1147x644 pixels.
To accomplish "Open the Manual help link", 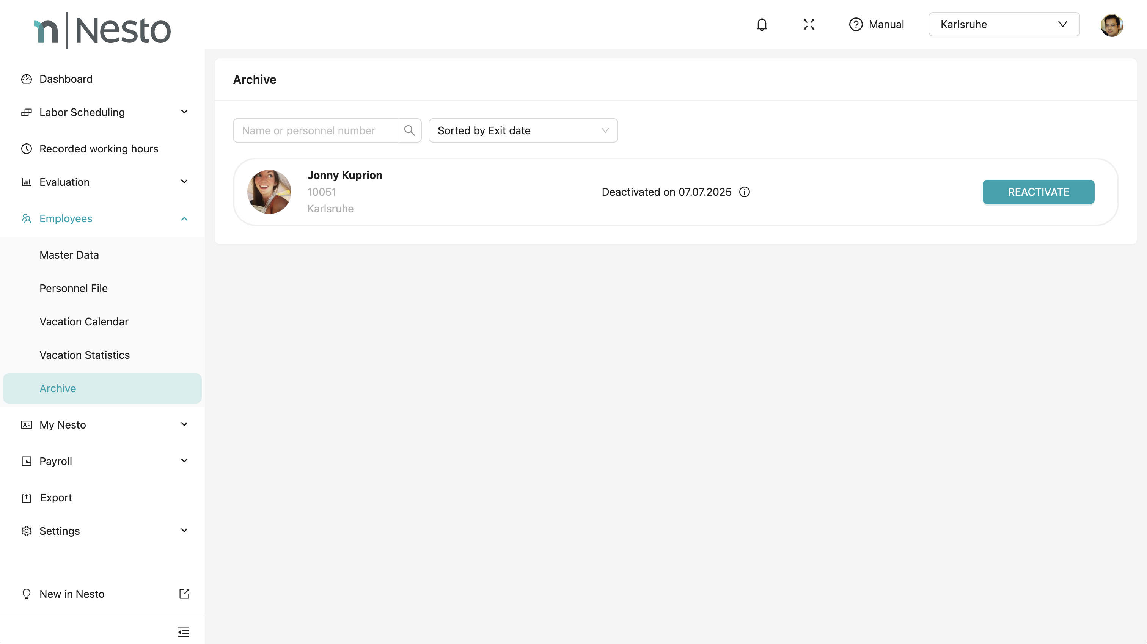I will [876, 25].
